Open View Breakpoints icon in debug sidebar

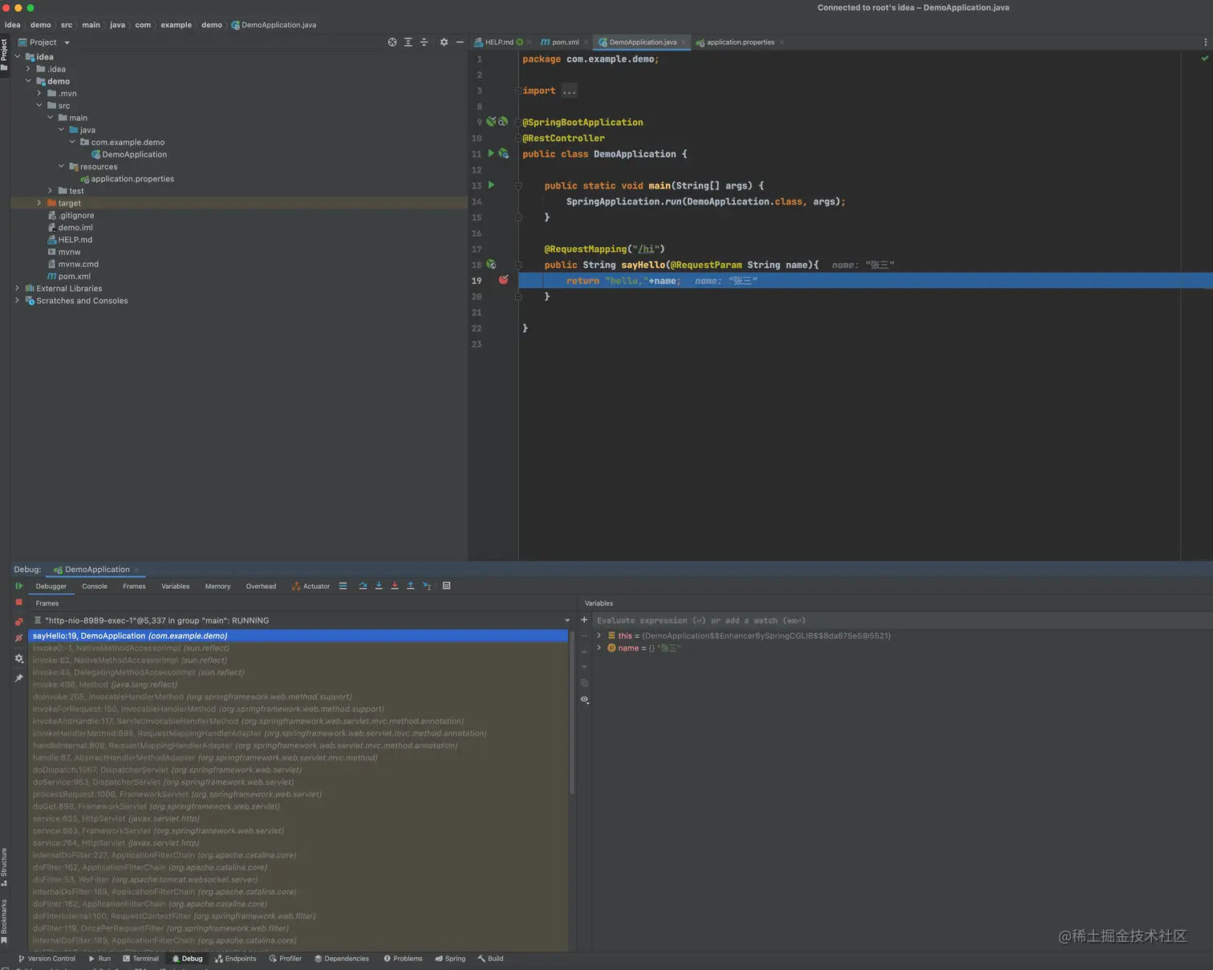point(19,622)
